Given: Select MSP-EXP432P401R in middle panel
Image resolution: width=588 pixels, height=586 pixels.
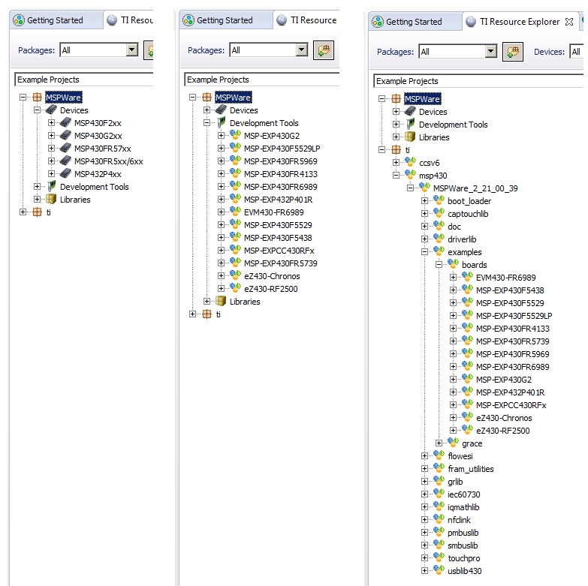Looking at the screenshot, I should click(279, 200).
